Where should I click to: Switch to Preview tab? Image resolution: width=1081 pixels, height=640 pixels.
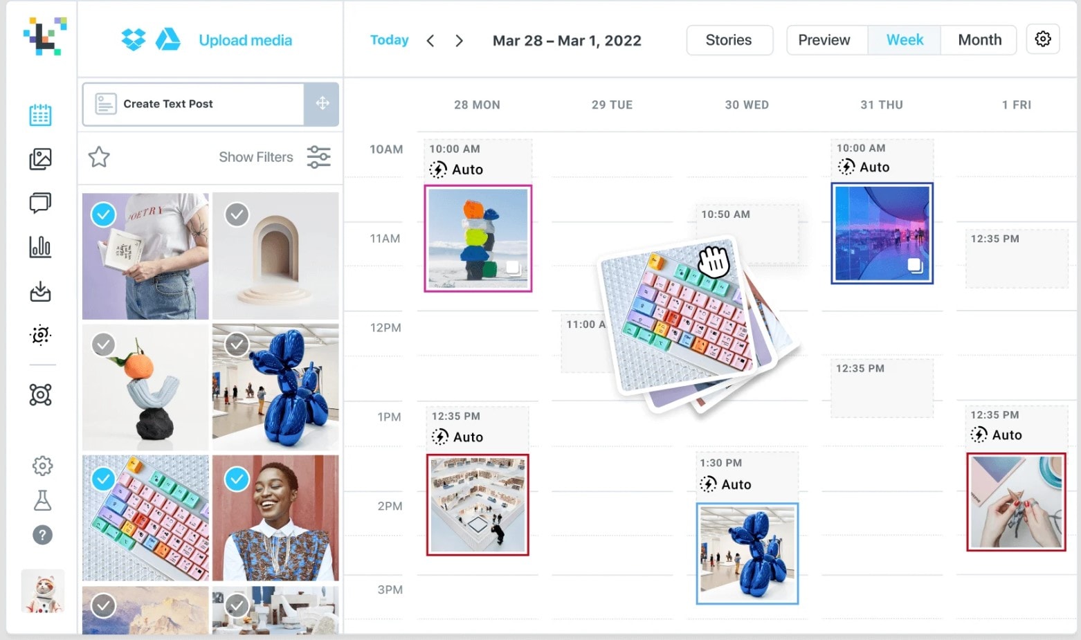[x=824, y=40]
